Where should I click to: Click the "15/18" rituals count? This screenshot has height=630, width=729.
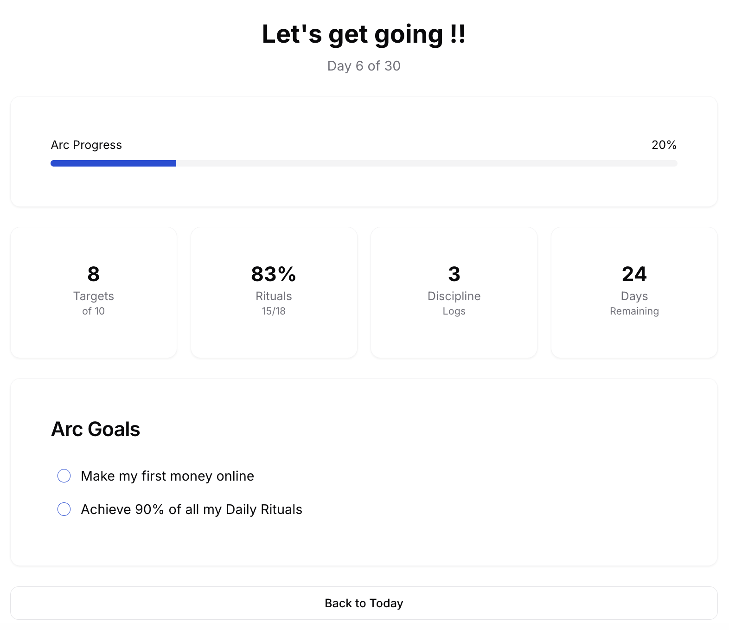[274, 311]
